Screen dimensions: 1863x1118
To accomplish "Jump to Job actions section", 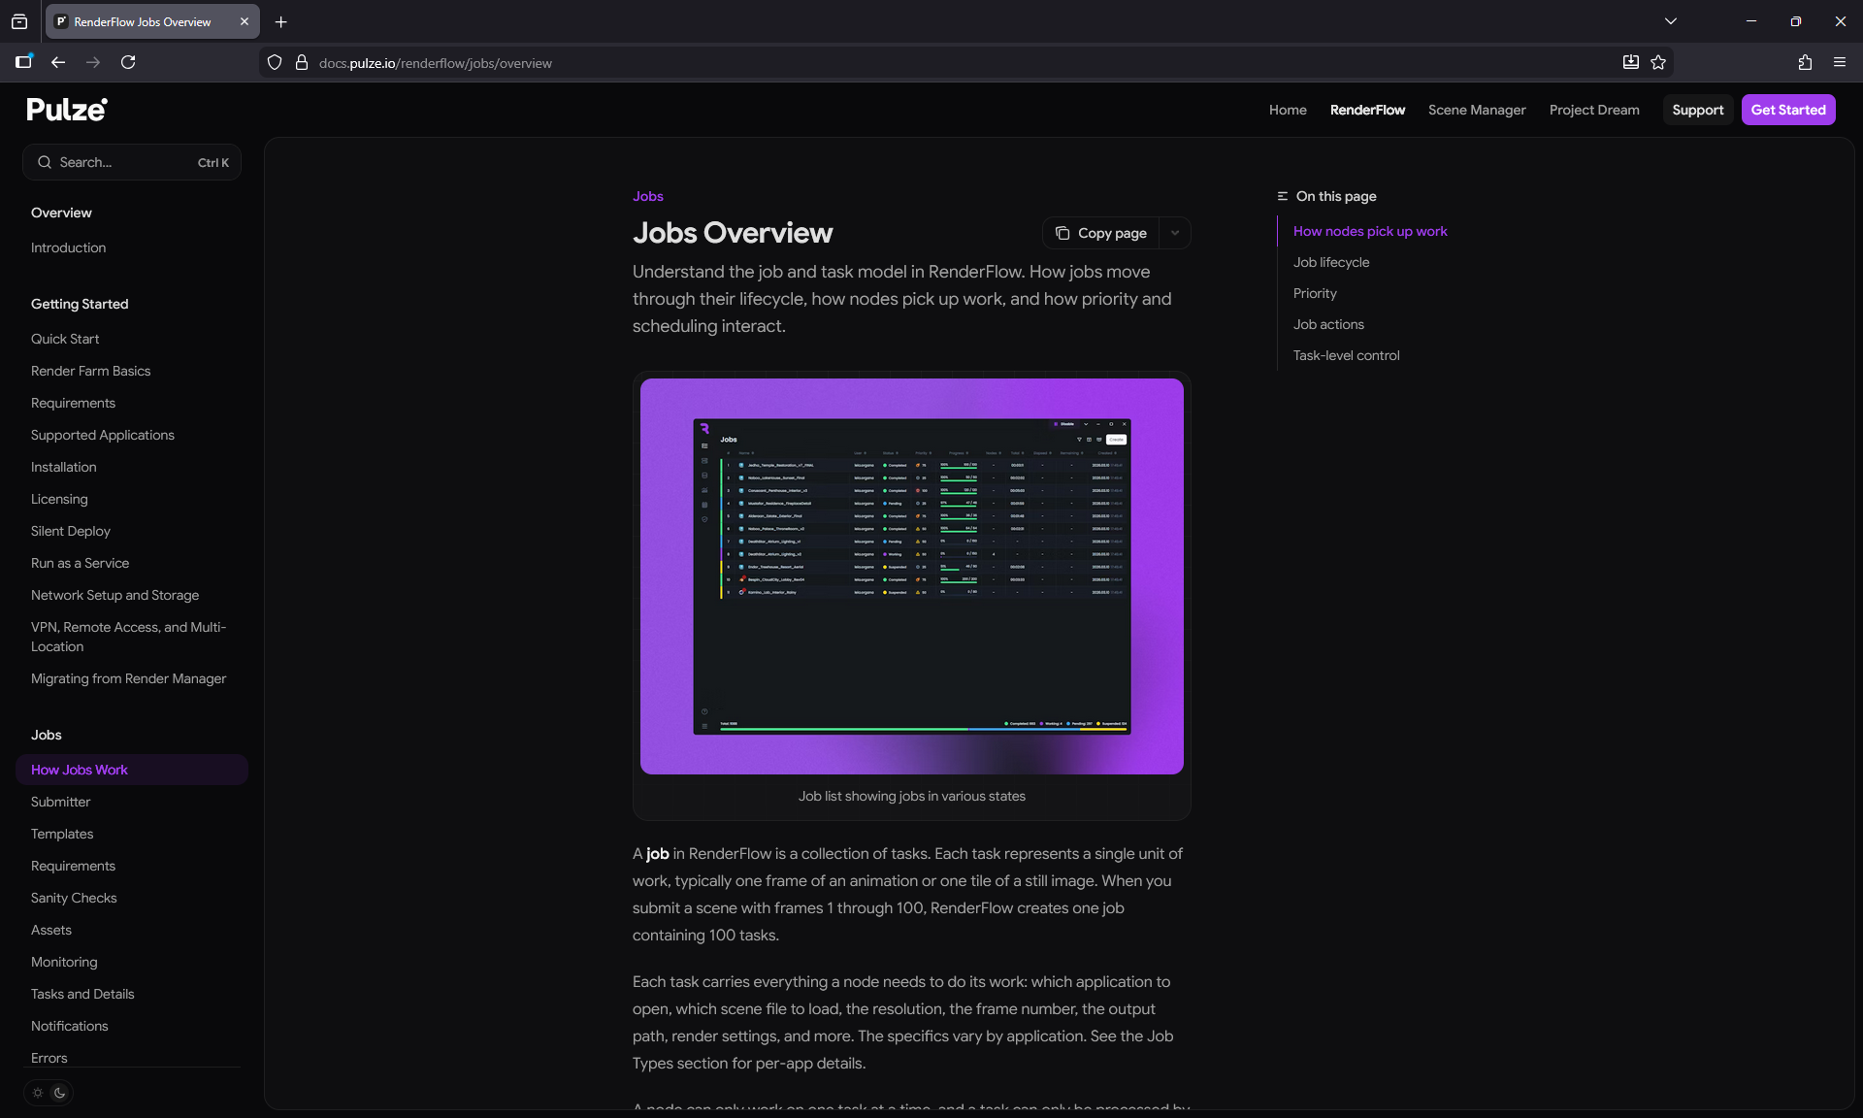I will pyautogui.click(x=1328, y=324).
